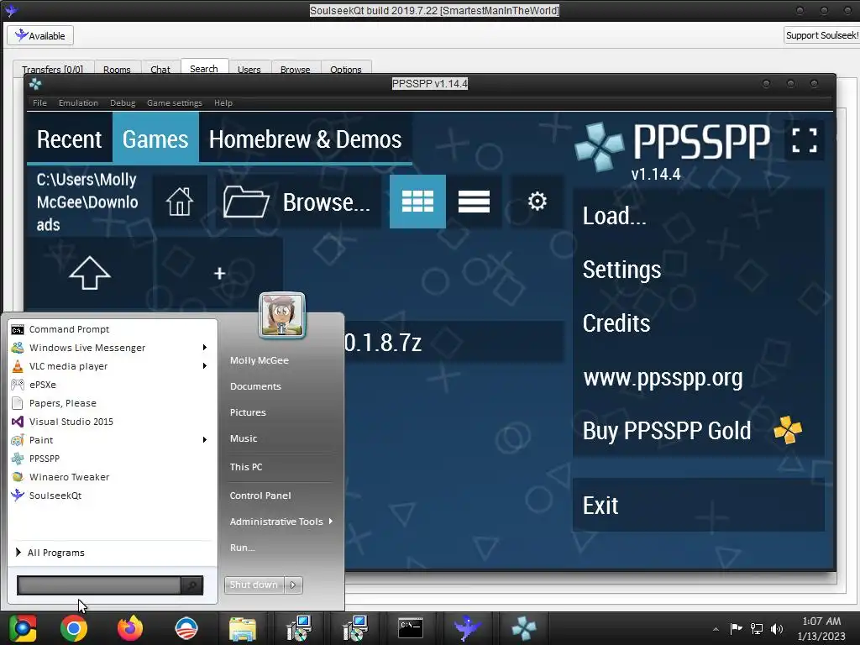
Task: Select the Recent tab in PPSSPP
Action: pyautogui.click(x=69, y=139)
